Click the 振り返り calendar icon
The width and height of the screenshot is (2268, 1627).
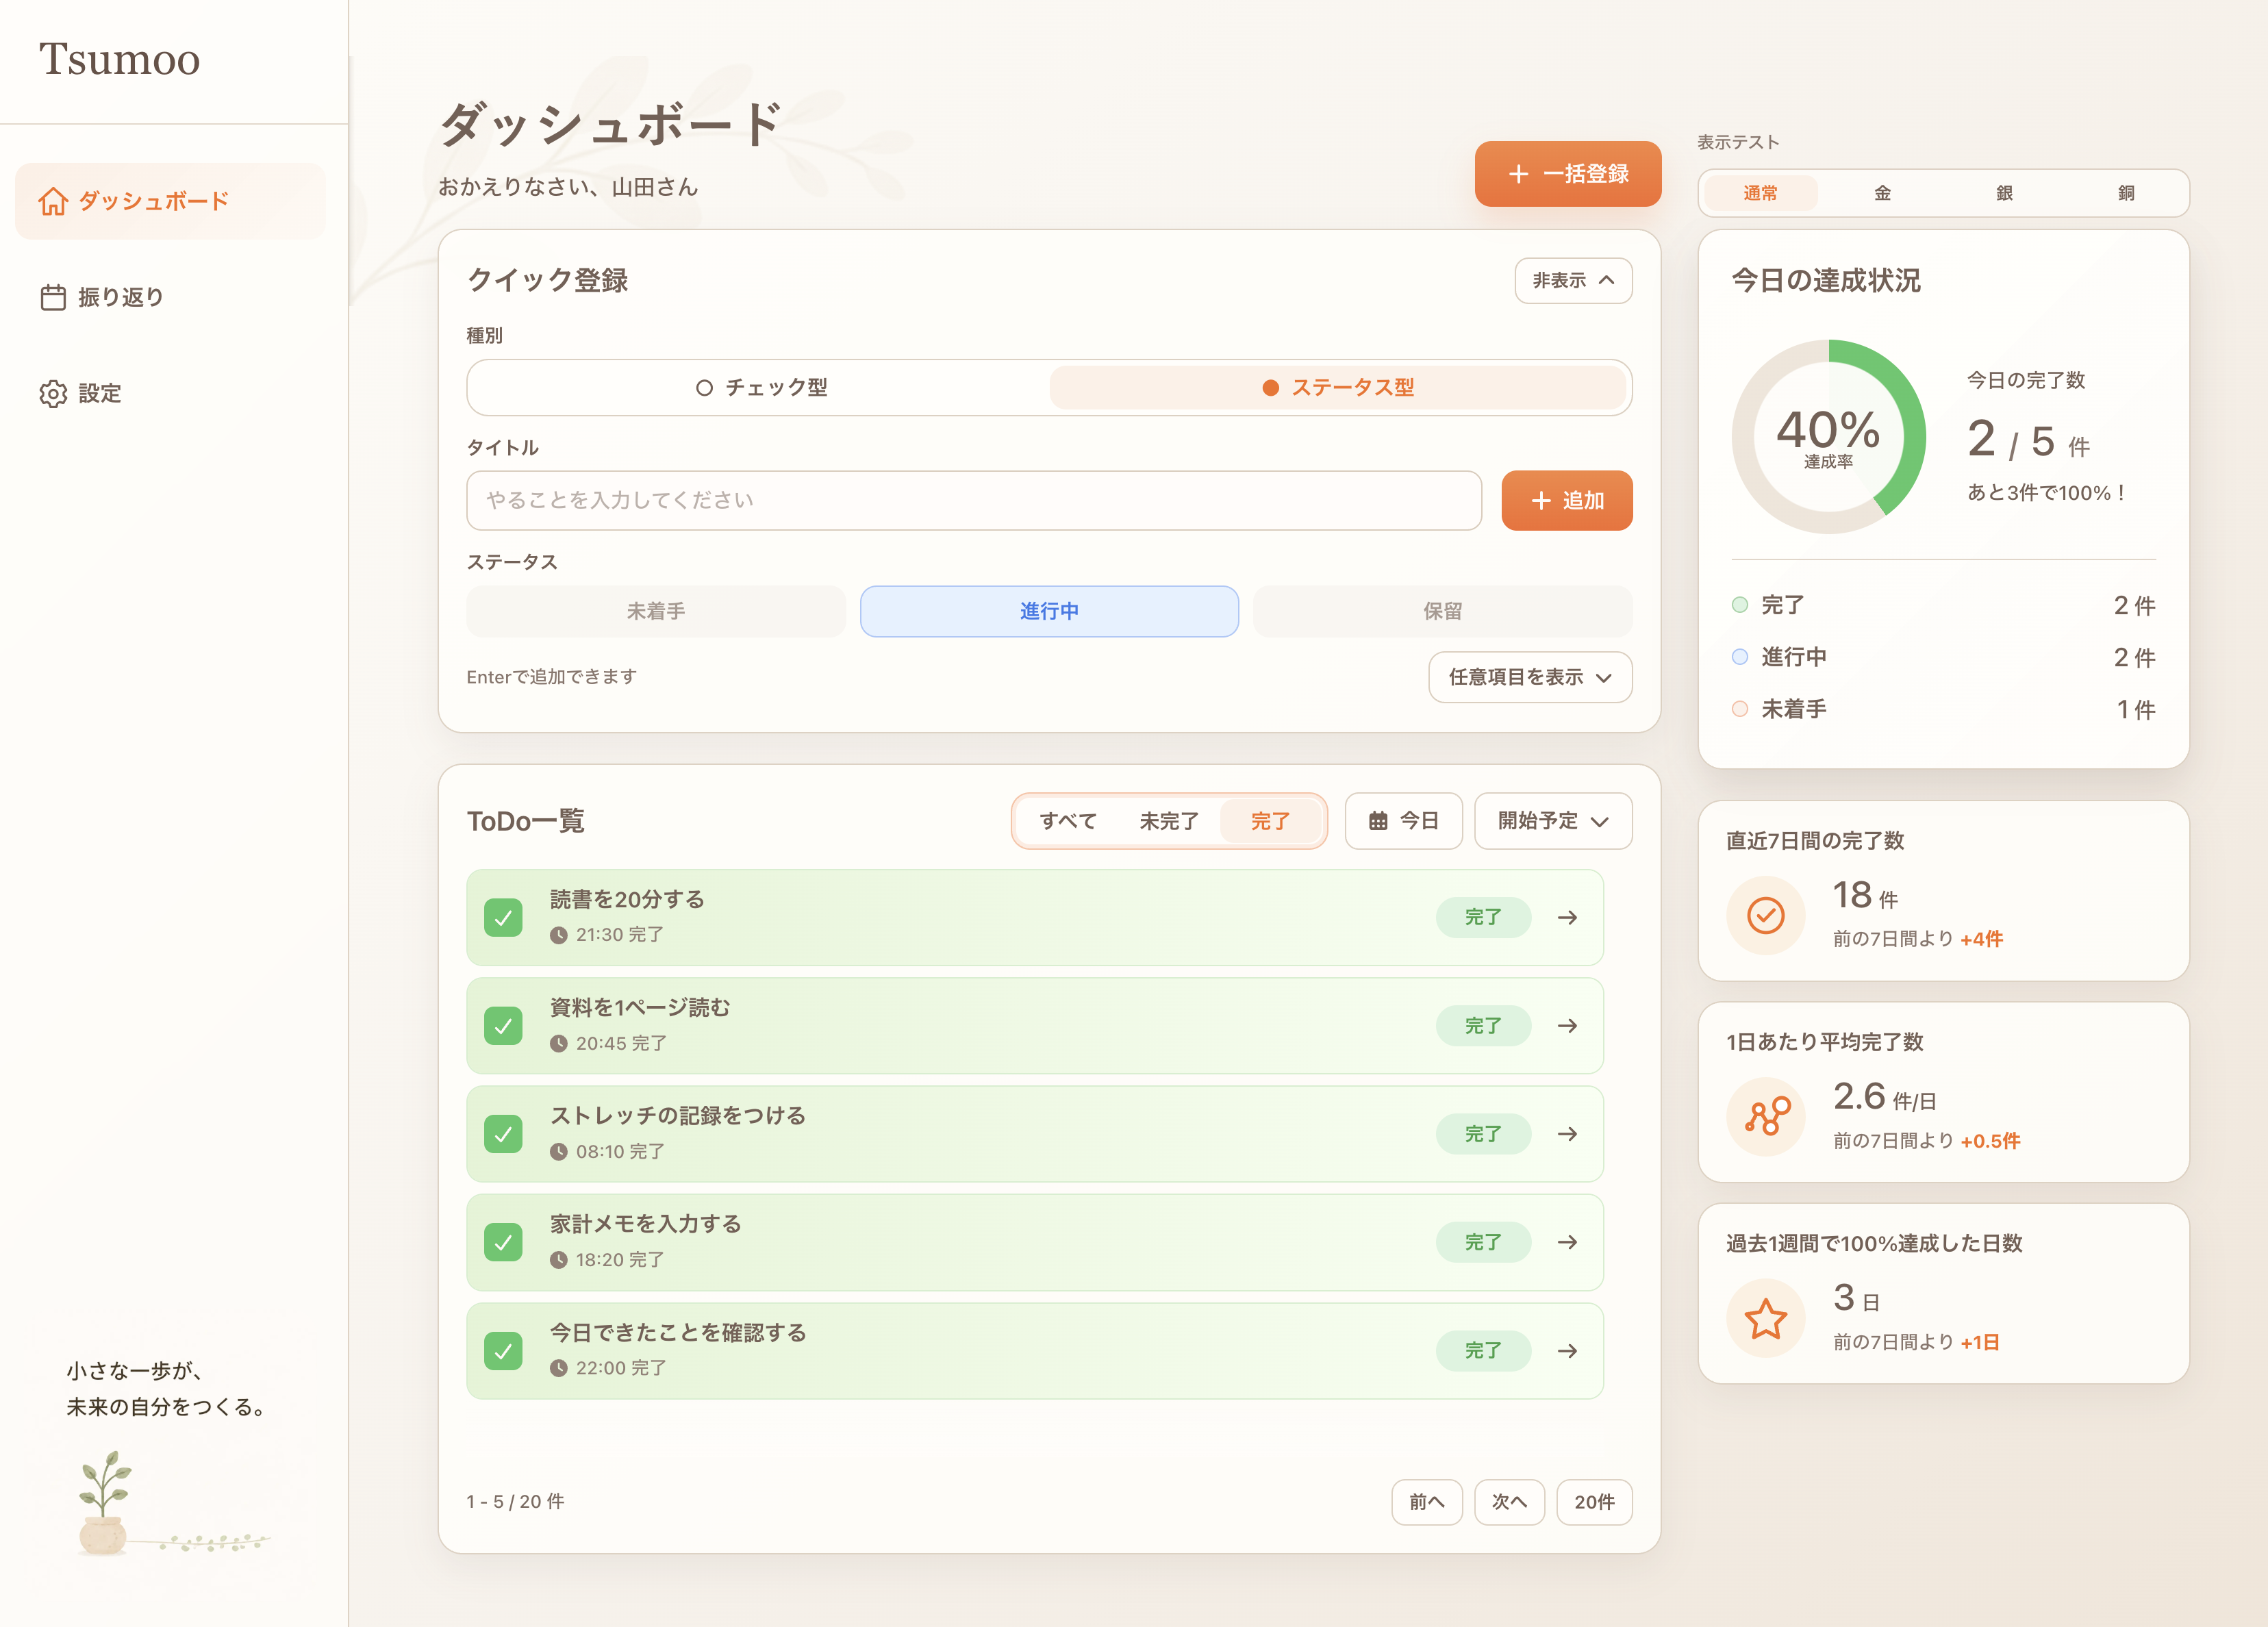[x=53, y=297]
